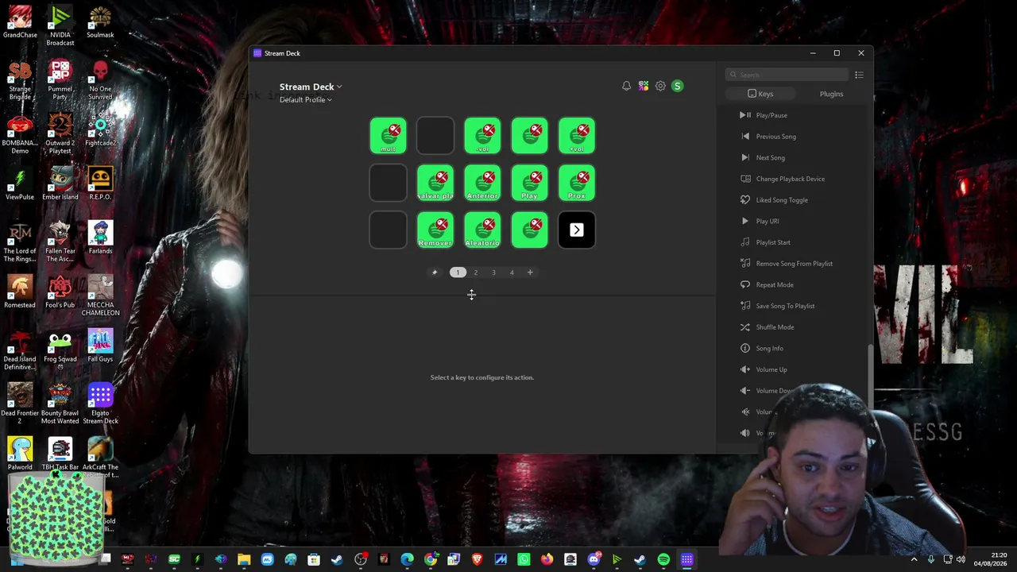Screen dimensions: 1017x572
Task: Open Discord from the taskbar
Action: tap(594, 559)
